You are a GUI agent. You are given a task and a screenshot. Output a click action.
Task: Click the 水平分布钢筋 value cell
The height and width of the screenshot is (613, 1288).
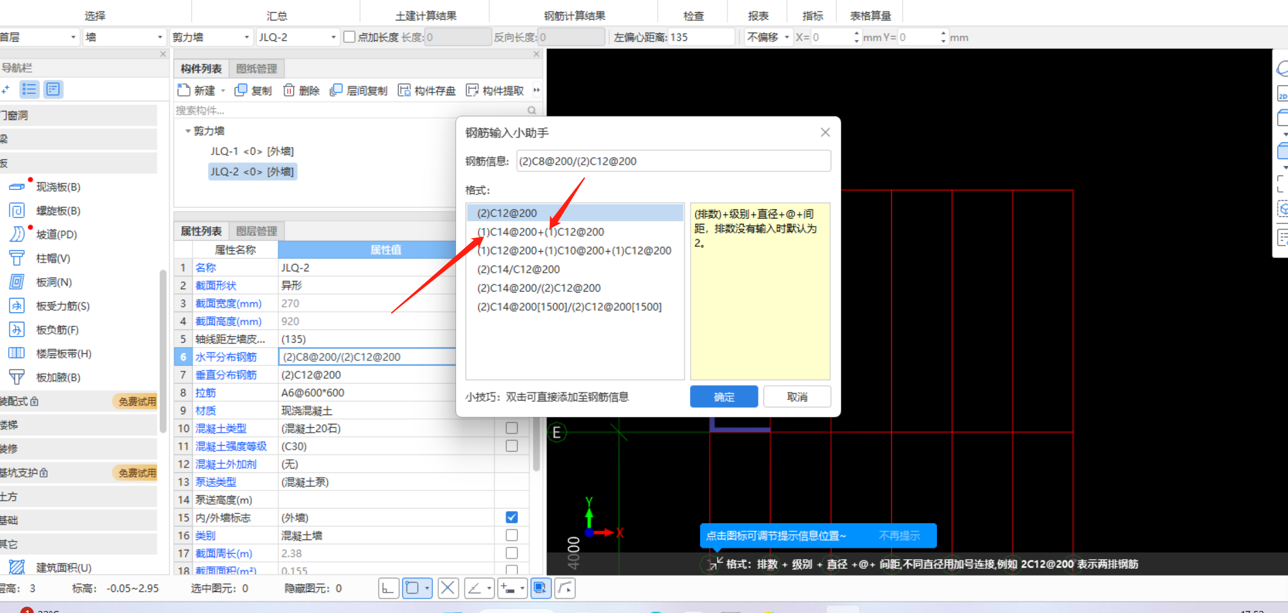point(367,357)
